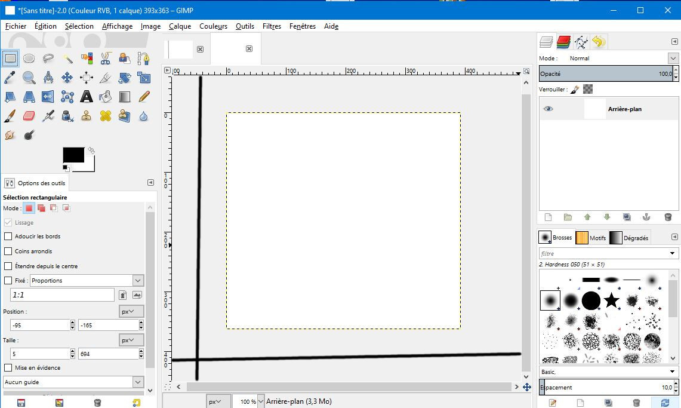Swap foreground and background colors
This screenshot has width=681, height=408.
point(91,151)
